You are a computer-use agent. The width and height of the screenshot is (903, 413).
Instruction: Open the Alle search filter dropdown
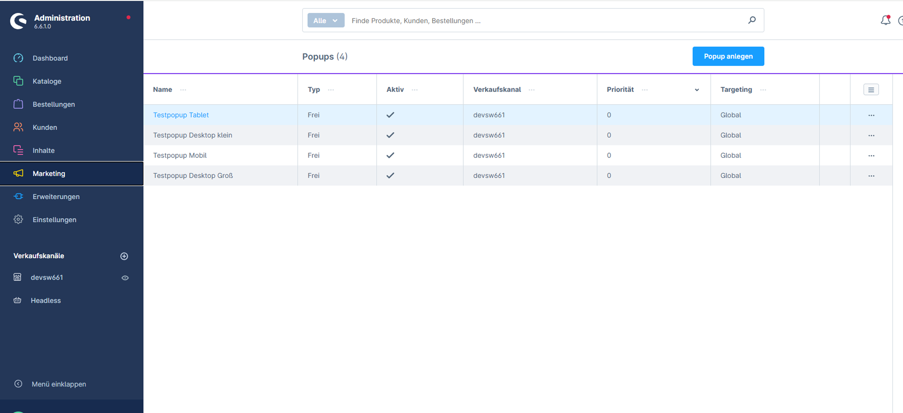pyautogui.click(x=326, y=20)
